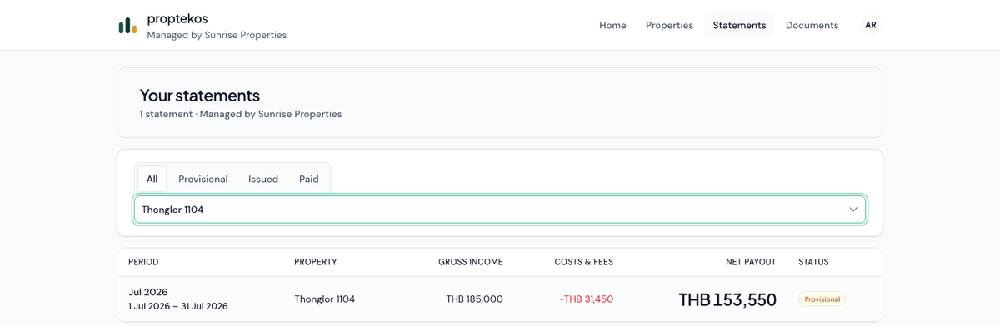Open the Jul 2026 statement row
The width and height of the screenshot is (1000, 326).
[x=500, y=299]
